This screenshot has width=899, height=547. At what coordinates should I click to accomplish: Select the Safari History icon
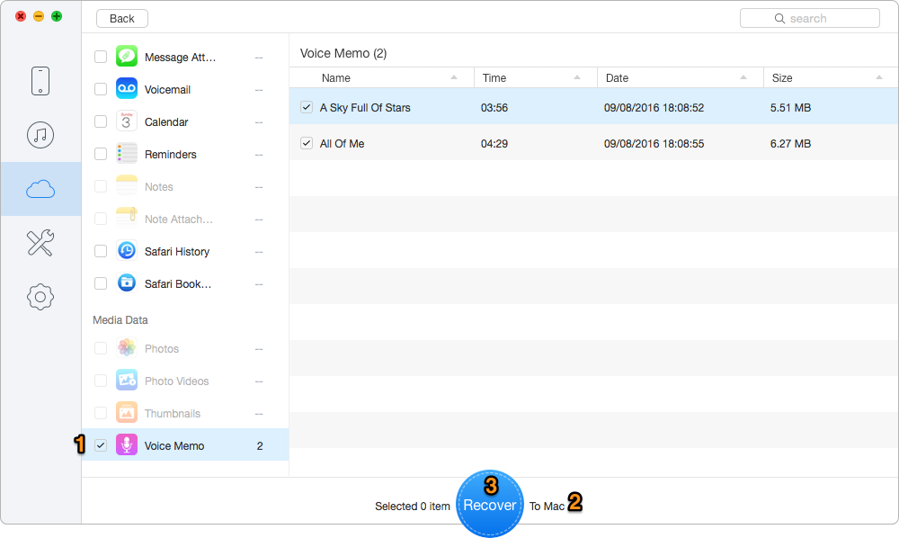[x=126, y=251]
